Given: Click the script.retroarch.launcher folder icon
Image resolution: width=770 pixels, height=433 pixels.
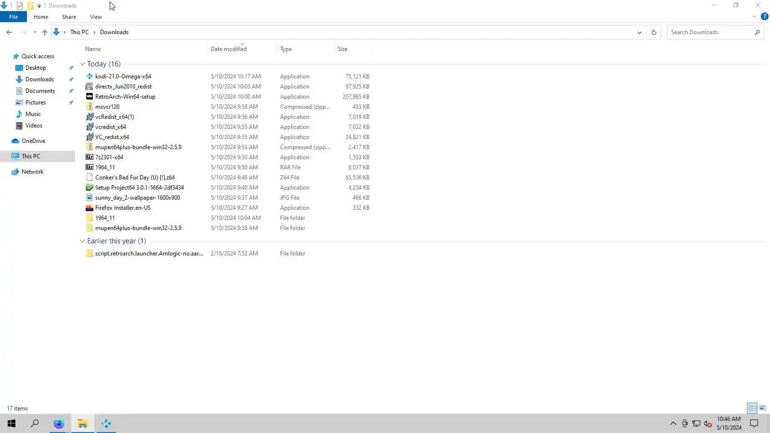Looking at the screenshot, I should pyautogui.click(x=90, y=254).
